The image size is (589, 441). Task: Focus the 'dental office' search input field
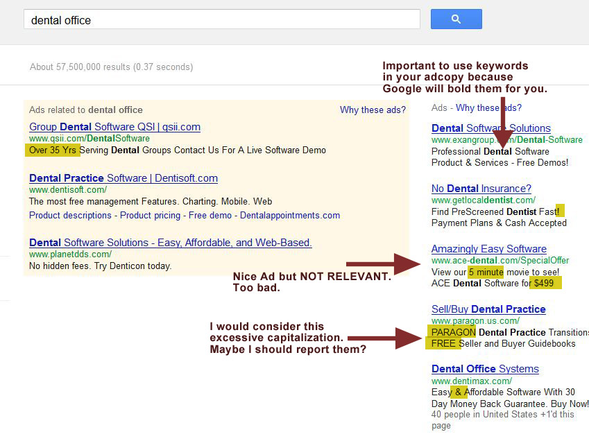coord(222,20)
